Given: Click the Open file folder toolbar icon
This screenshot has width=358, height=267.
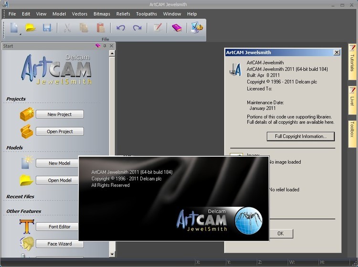Looking at the screenshot, I should click(31, 28).
